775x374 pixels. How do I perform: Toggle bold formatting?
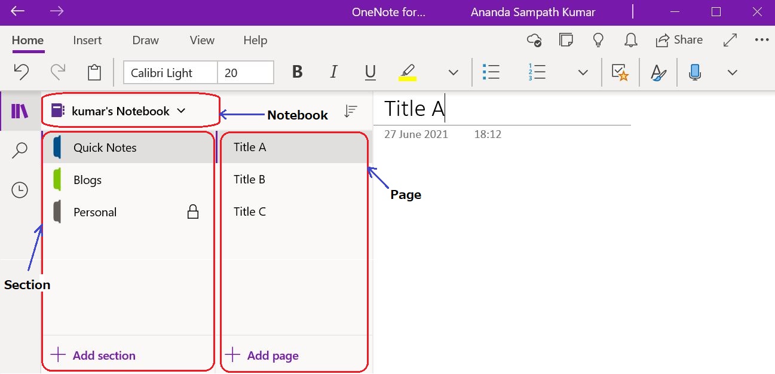point(297,72)
